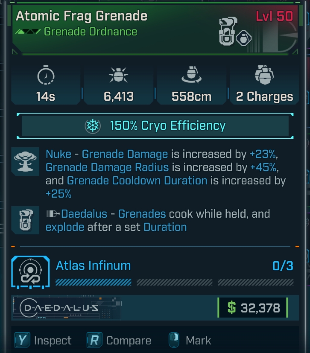This screenshot has height=353, width=310.
Task: Click the Mark mouse-button prompt
Action: coord(175,340)
